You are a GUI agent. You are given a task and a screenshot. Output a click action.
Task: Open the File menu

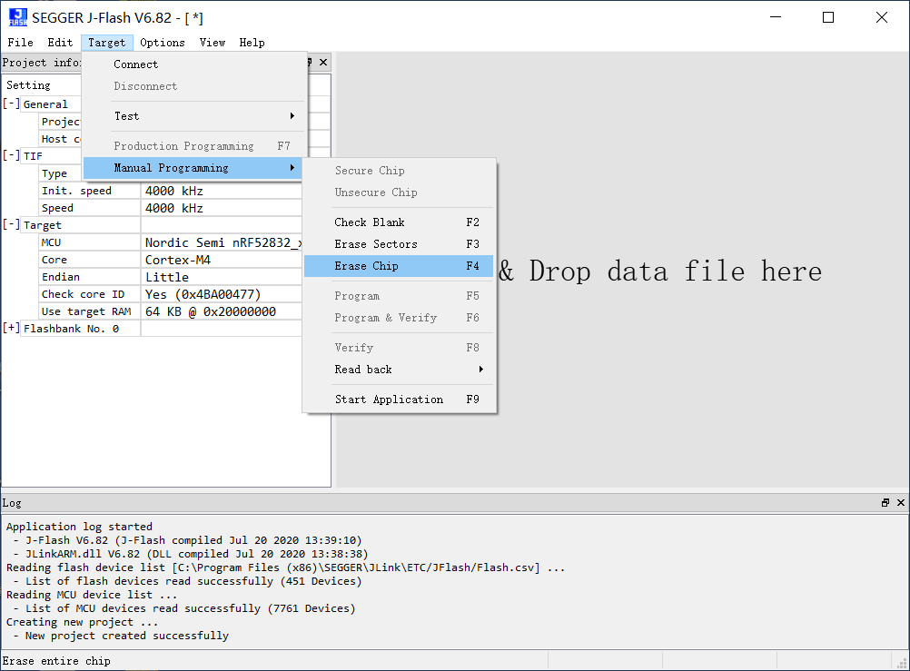pyautogui.click(x=20, y=43)
